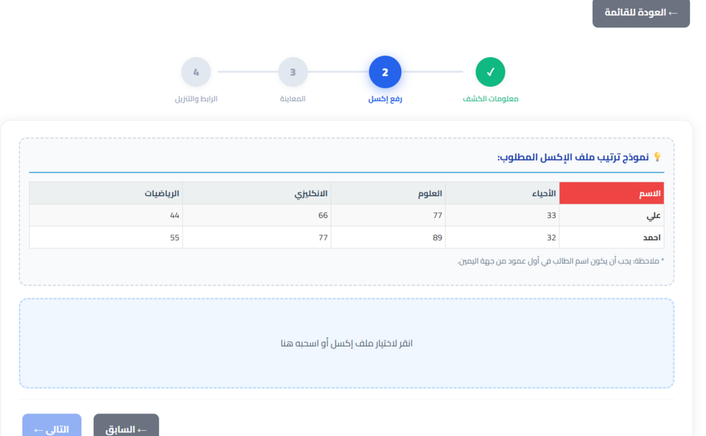The width and height of the screenshot is (706, 436).
Task: Click the الرياضيات column header
Action: (105, 193)
